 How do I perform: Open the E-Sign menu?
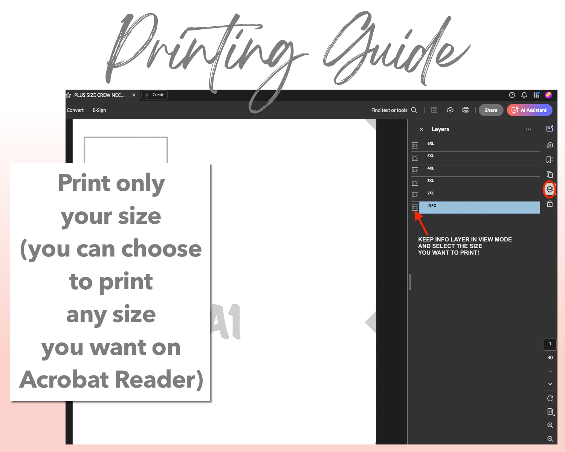[x=99, y=110]
